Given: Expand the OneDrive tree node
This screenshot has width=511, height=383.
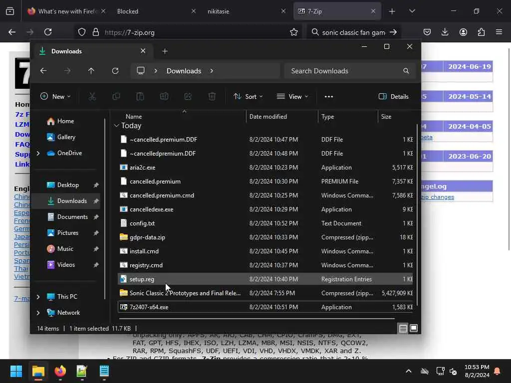Looking at the screenshot, I should [x=38, y=153].
